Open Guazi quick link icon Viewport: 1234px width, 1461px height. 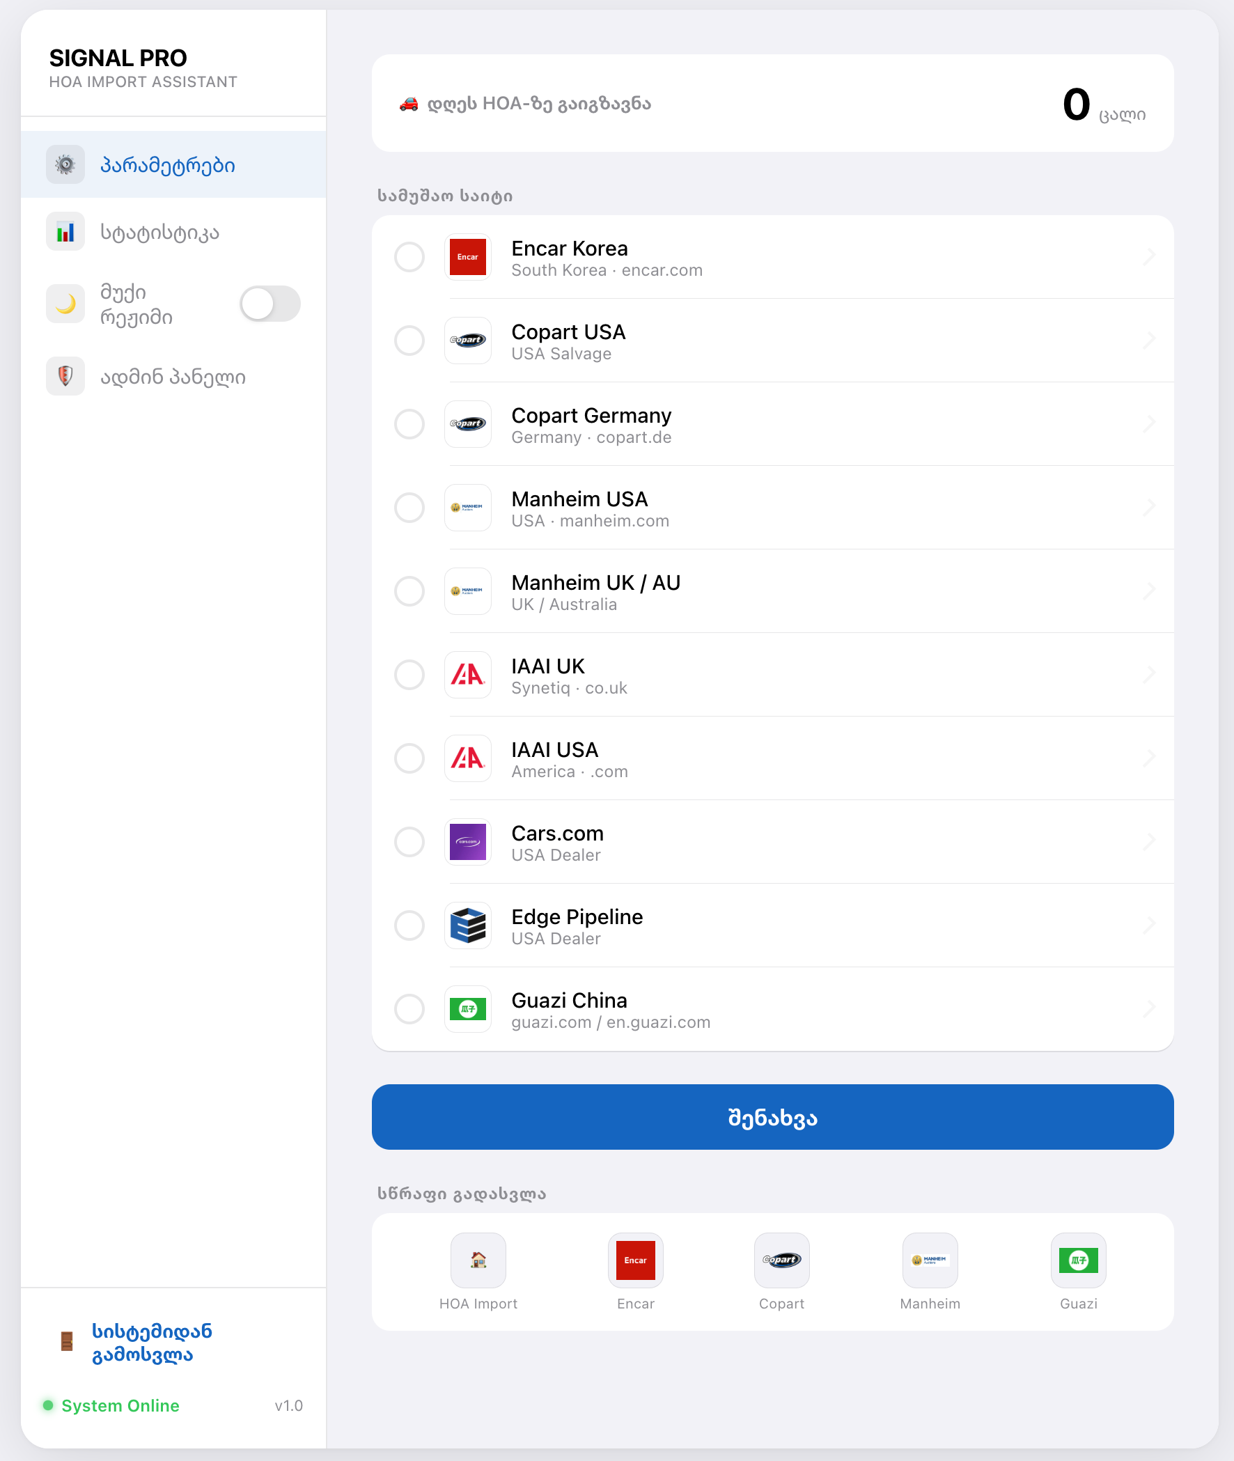click(1079, 1260)
